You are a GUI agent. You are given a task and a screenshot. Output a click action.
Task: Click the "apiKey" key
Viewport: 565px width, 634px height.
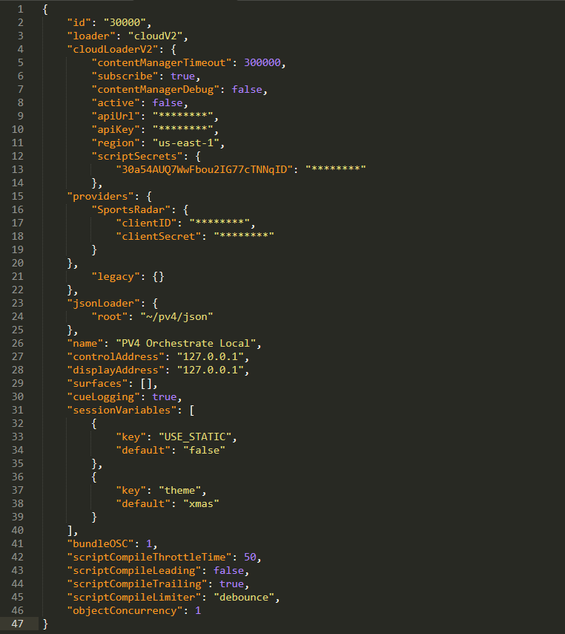tap(116, 129)
